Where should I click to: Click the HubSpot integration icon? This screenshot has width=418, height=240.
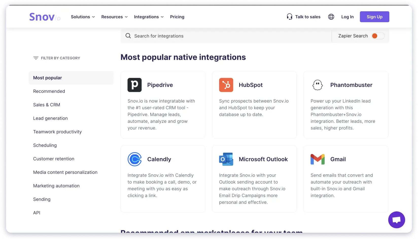click(226, 85)
